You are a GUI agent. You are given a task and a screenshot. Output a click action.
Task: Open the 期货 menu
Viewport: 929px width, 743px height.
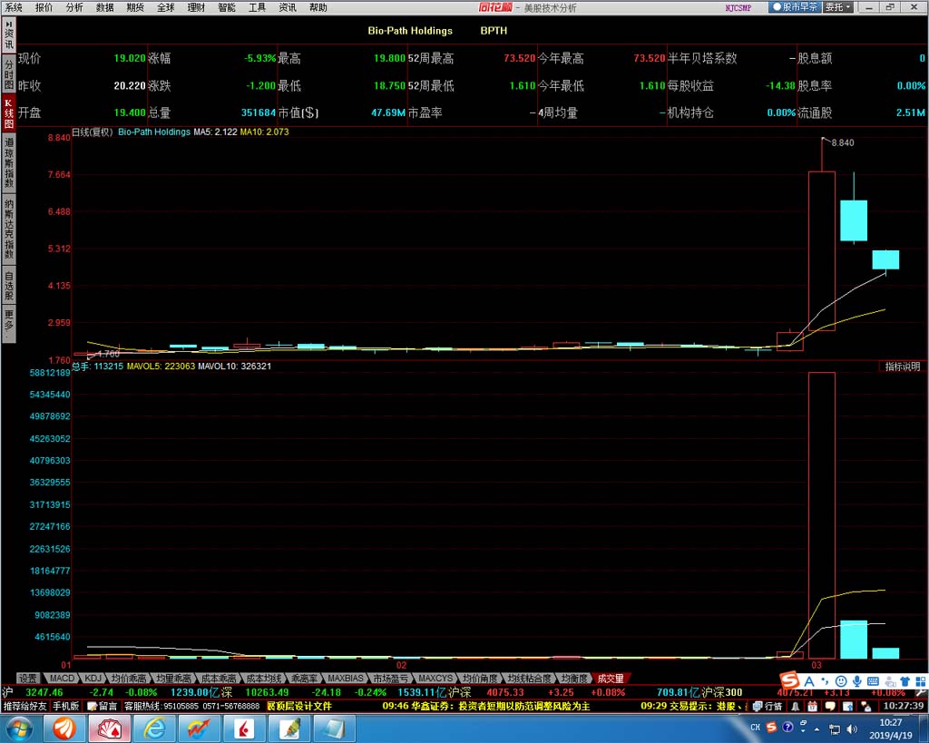[x=135, y=7]
